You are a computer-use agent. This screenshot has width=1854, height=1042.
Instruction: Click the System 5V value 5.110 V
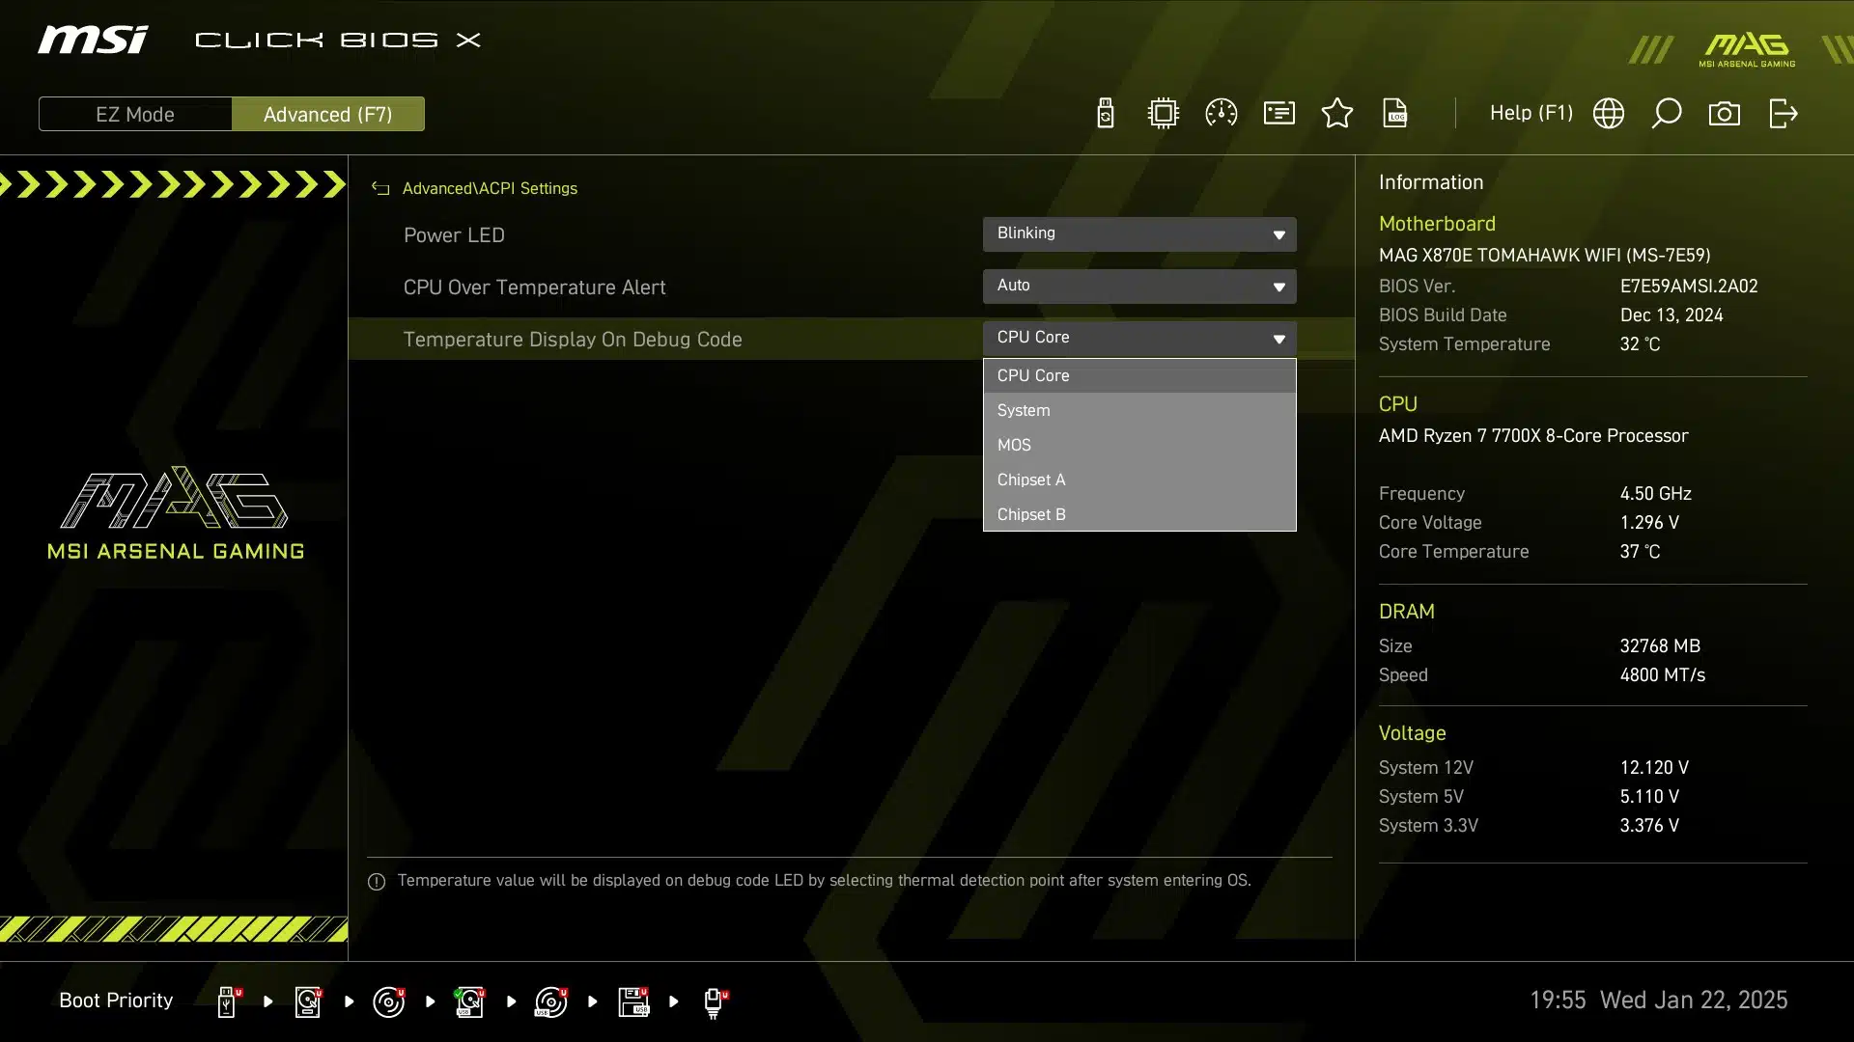[1649, 797]
